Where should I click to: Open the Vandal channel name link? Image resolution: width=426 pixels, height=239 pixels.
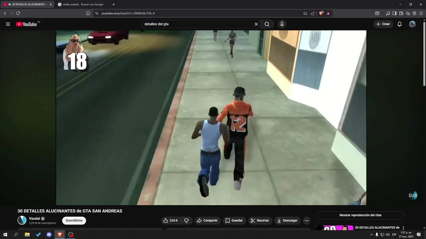pyautogui.click(x=34, y=218)
